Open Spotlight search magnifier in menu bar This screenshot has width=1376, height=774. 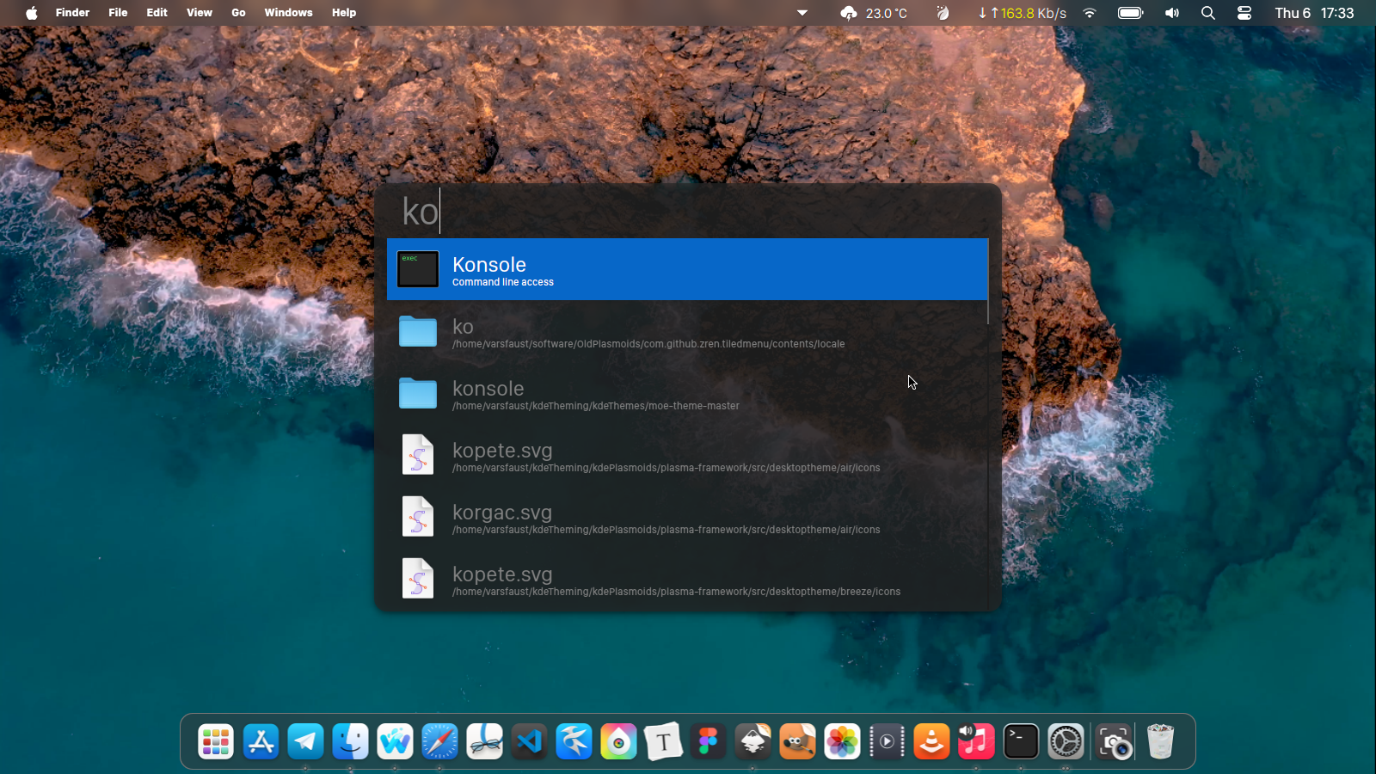point(1208,13)
